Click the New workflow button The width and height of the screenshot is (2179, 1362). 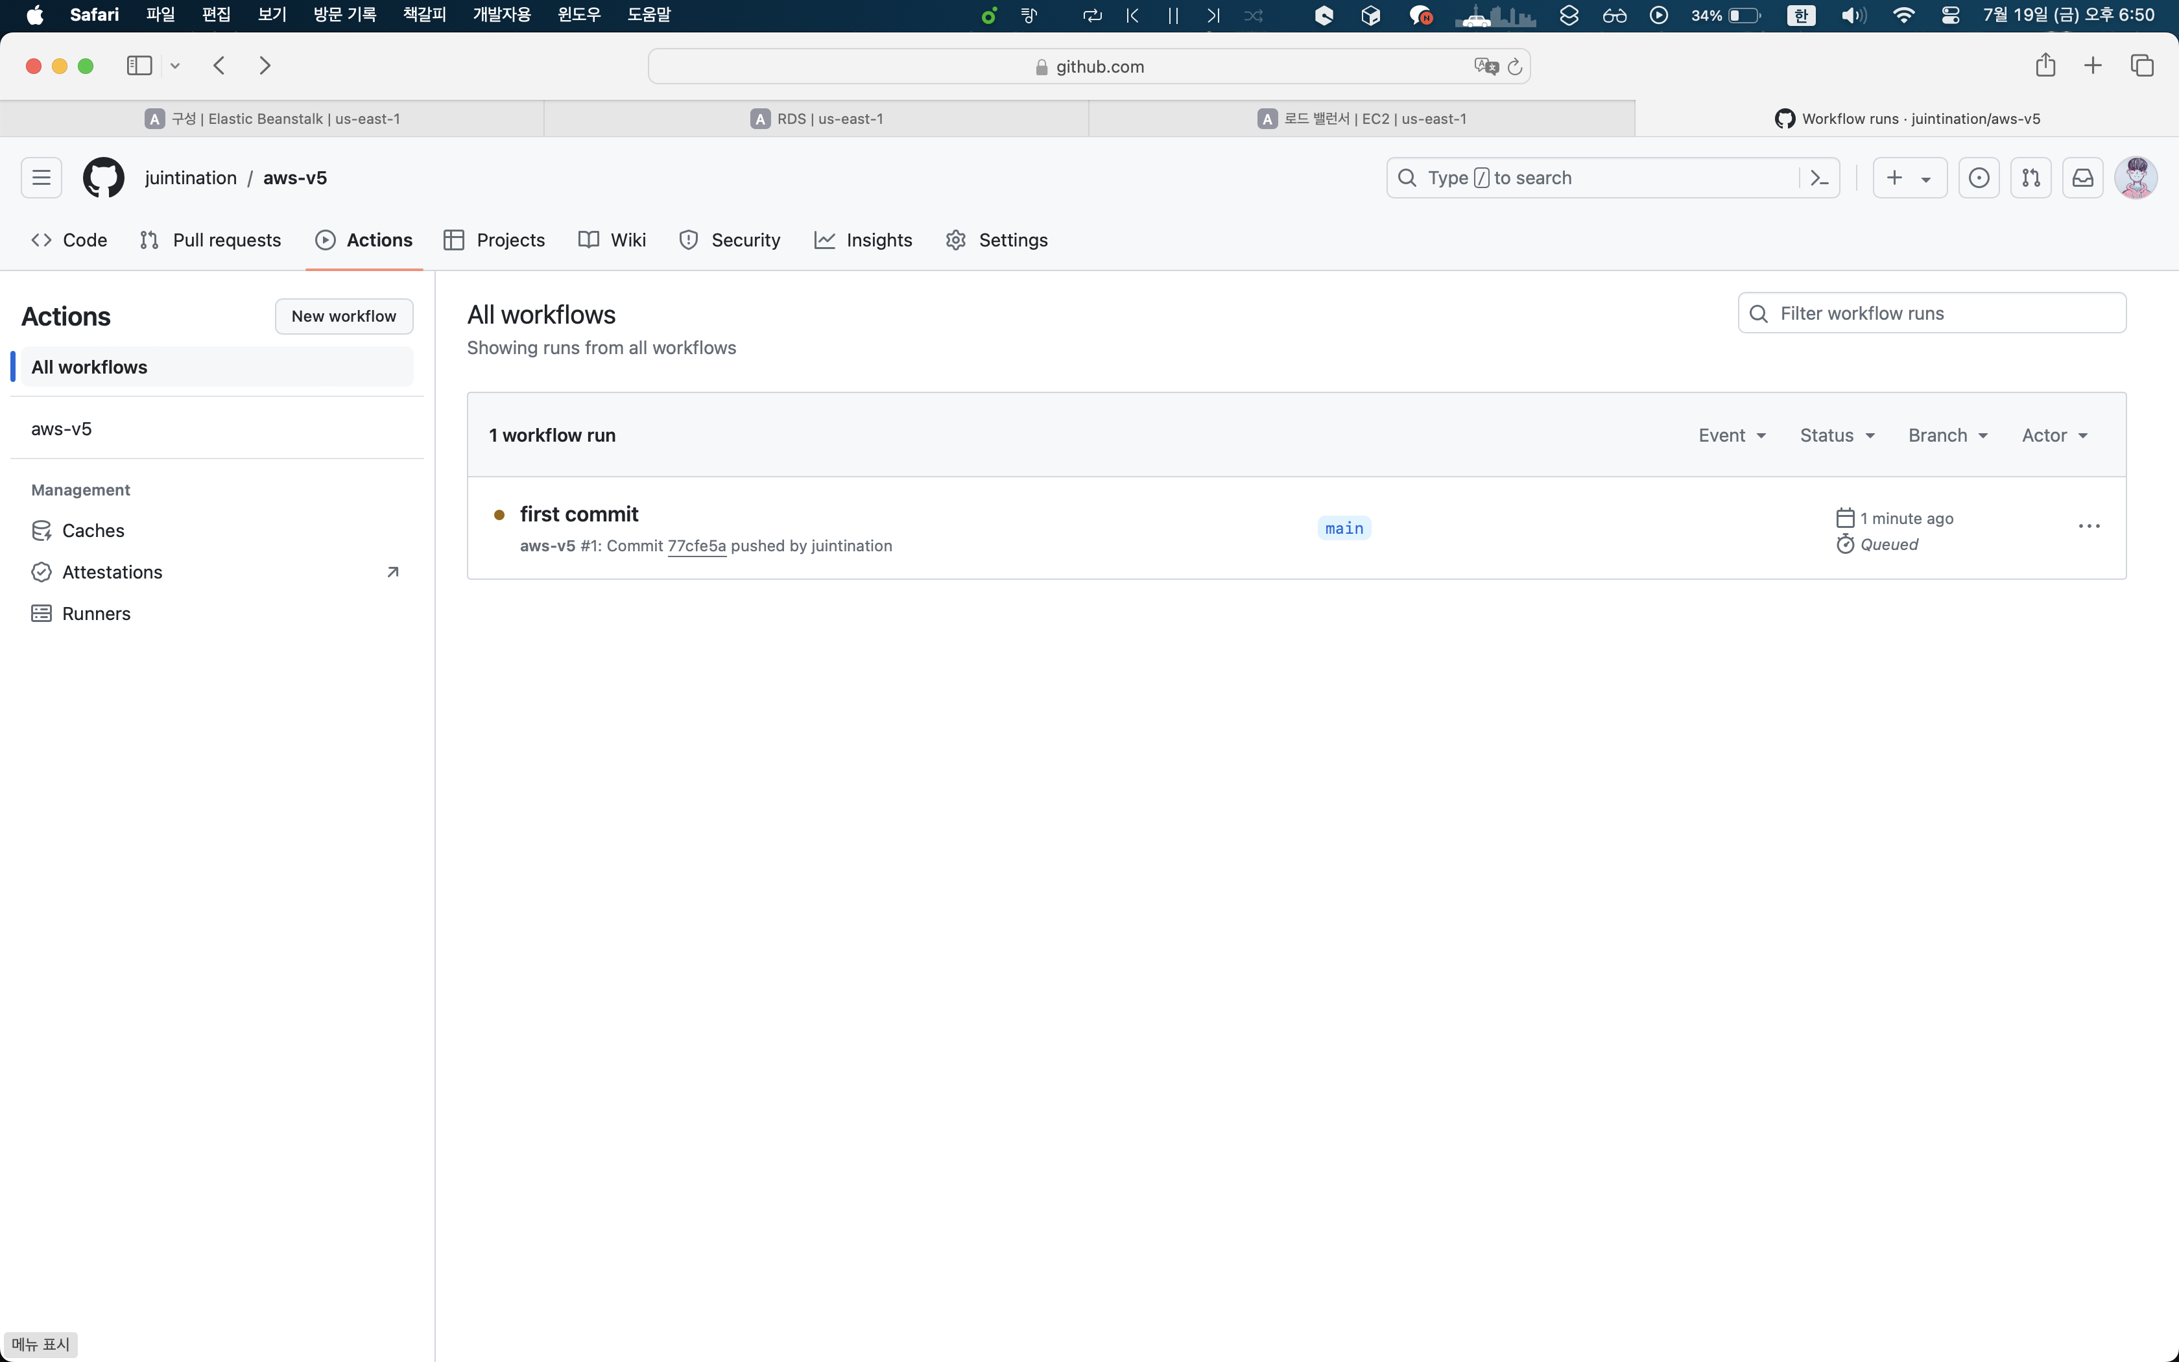point(344,317)
